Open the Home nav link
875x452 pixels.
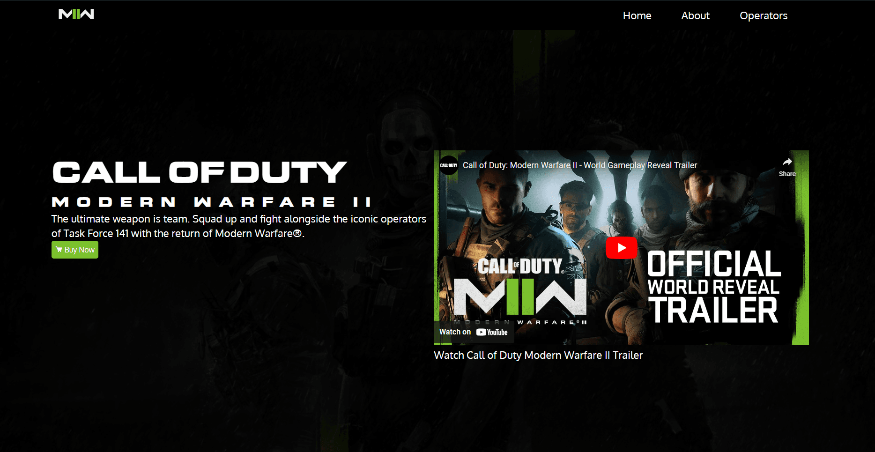637,15
